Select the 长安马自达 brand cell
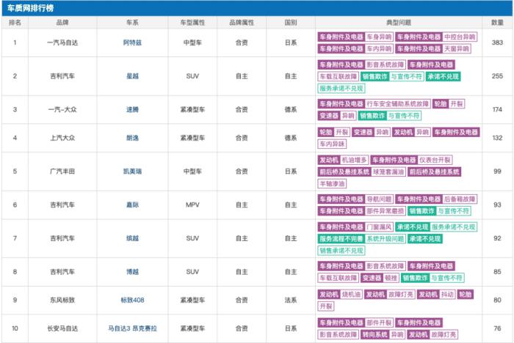514x343 pixels. pyautogui.click(x=62, y=328)
